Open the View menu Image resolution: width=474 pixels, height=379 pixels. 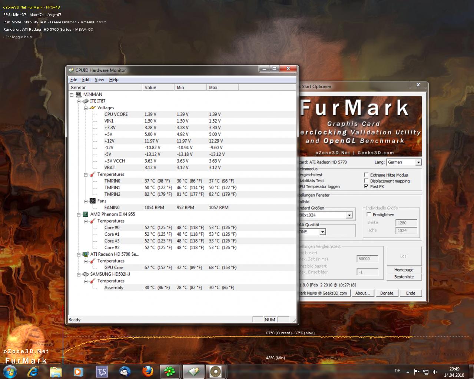point(99,80)
